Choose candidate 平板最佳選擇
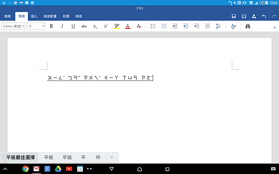The image size is (279, 174). coord(20,157)
